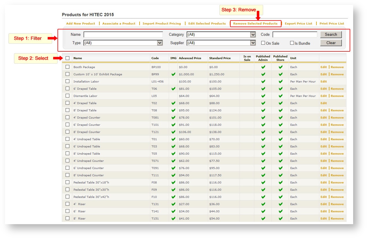
Task: Click the IMG checkmark for 4' Undraped Counter
Action: pyautogui.click(x=173, y=161)
